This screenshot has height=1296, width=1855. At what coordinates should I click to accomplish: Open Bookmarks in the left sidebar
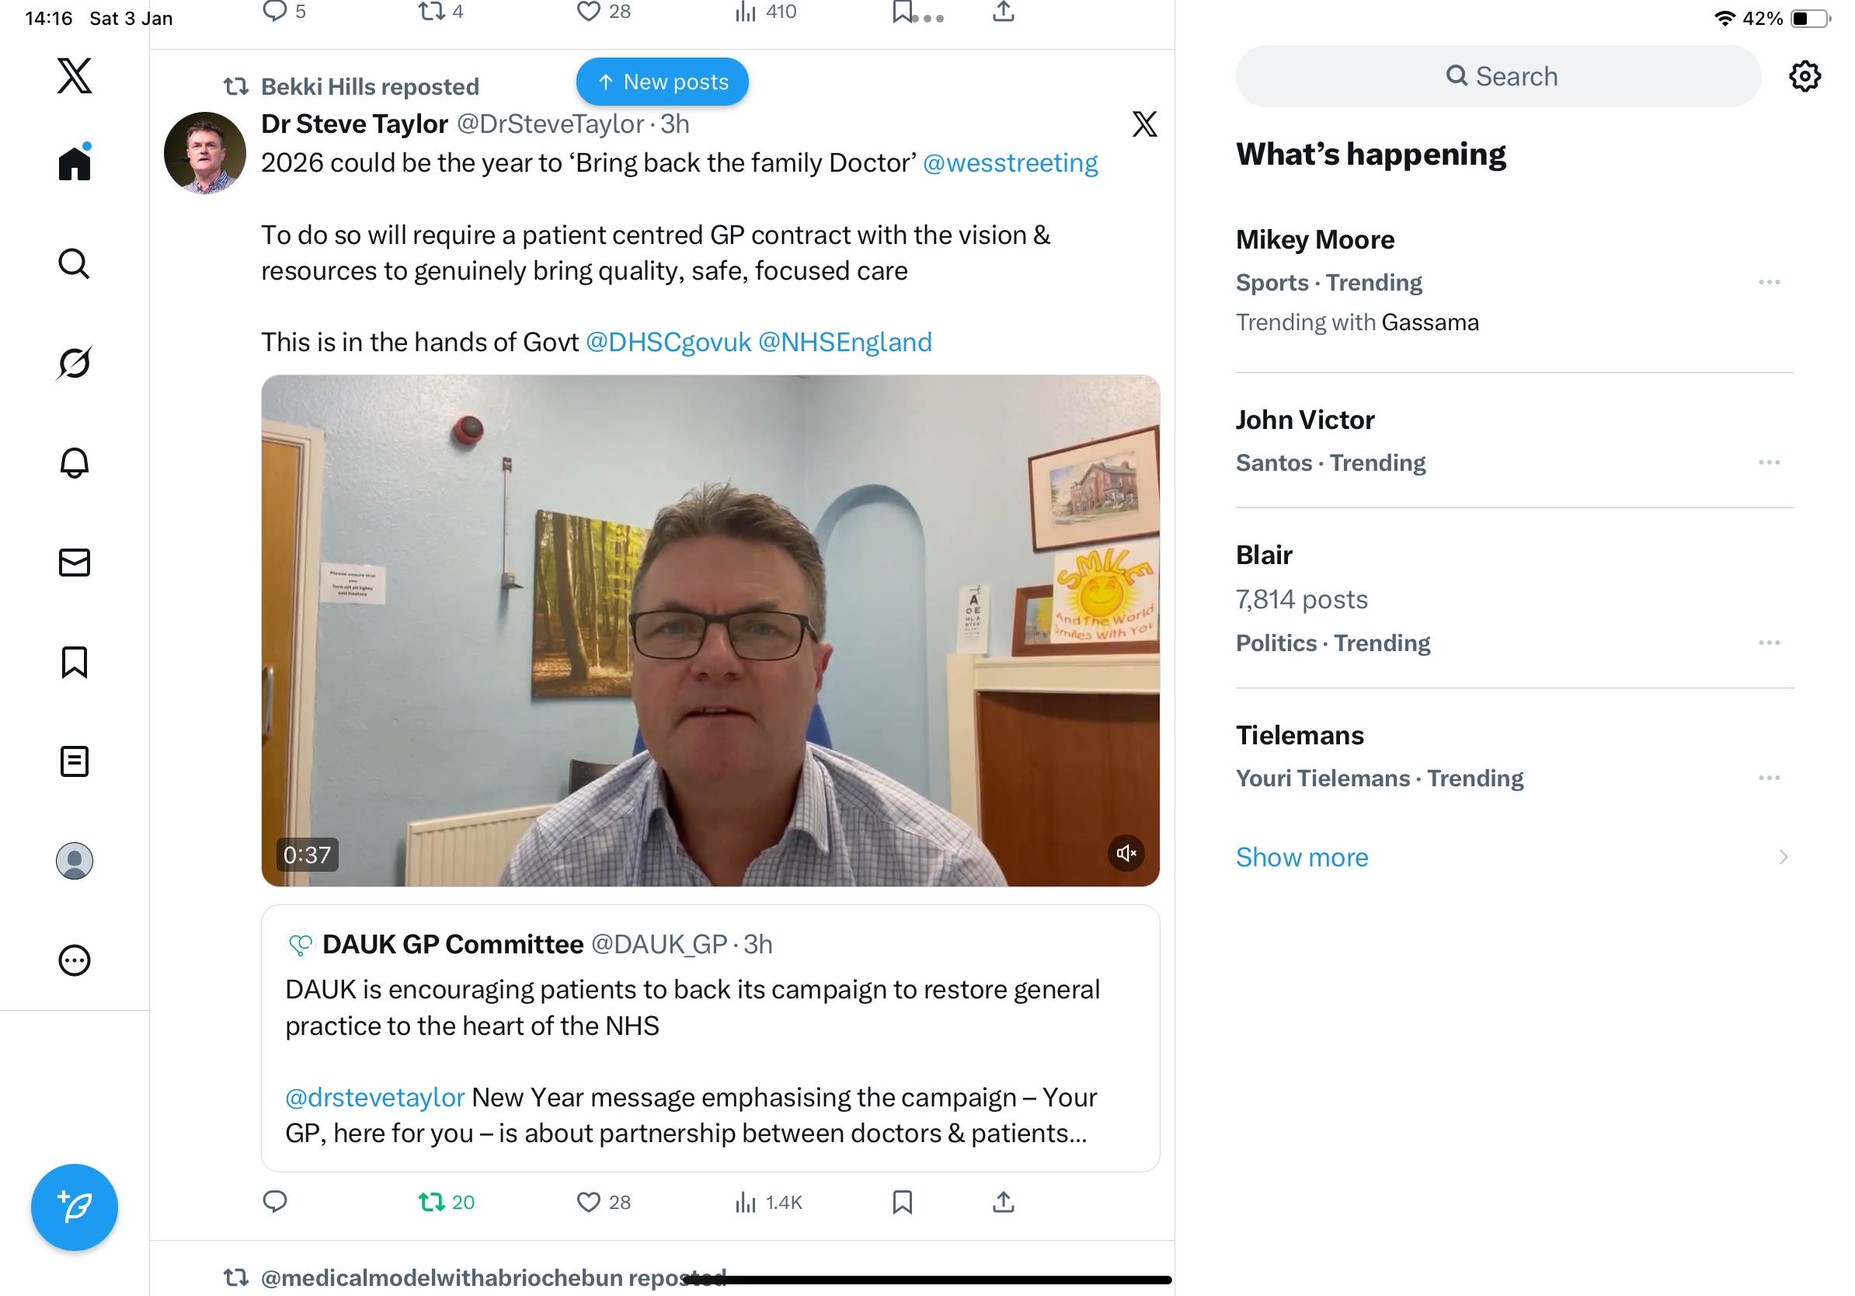[x=75, y=662]
